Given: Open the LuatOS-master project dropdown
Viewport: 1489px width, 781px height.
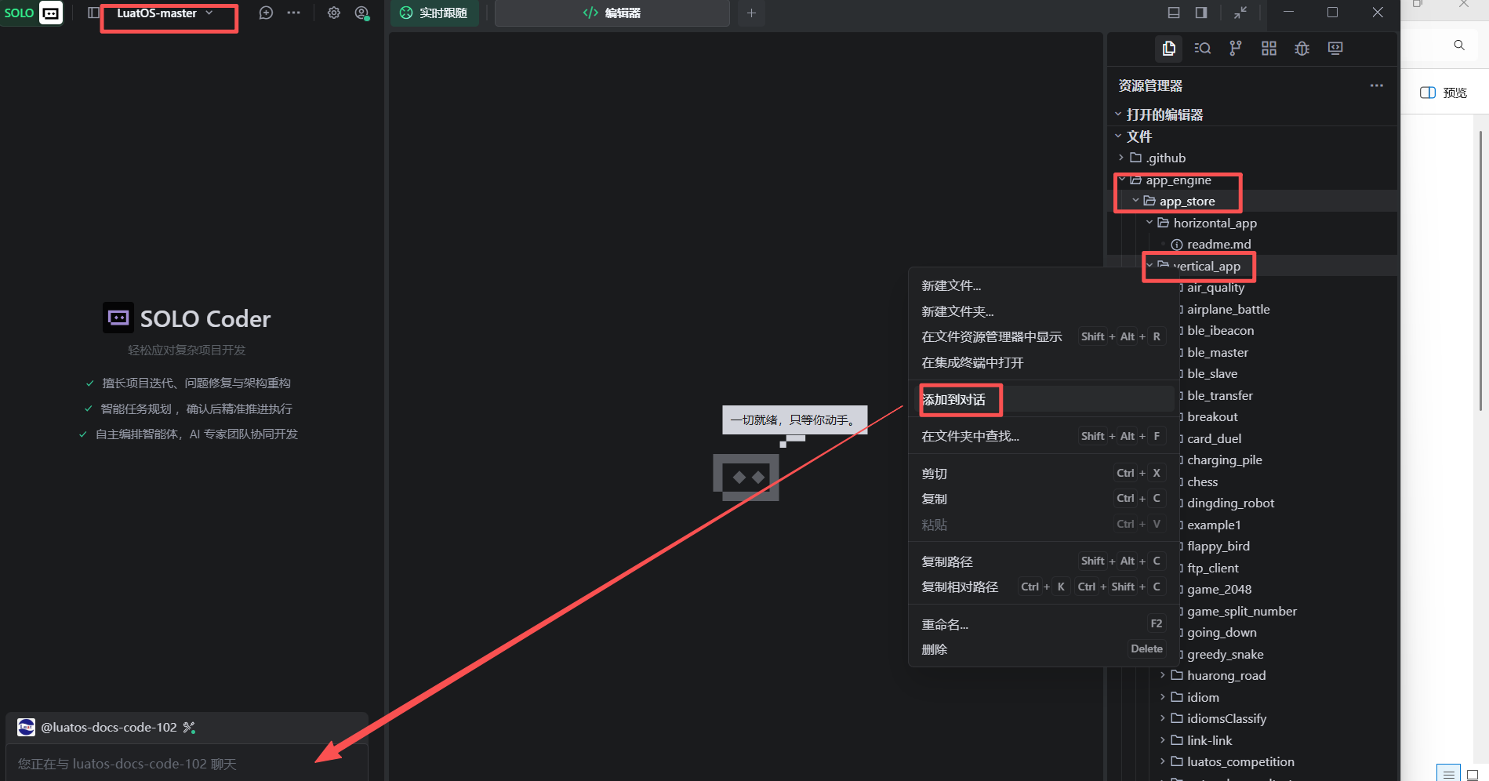Looking at the screenshot, I should pos(165,13).
